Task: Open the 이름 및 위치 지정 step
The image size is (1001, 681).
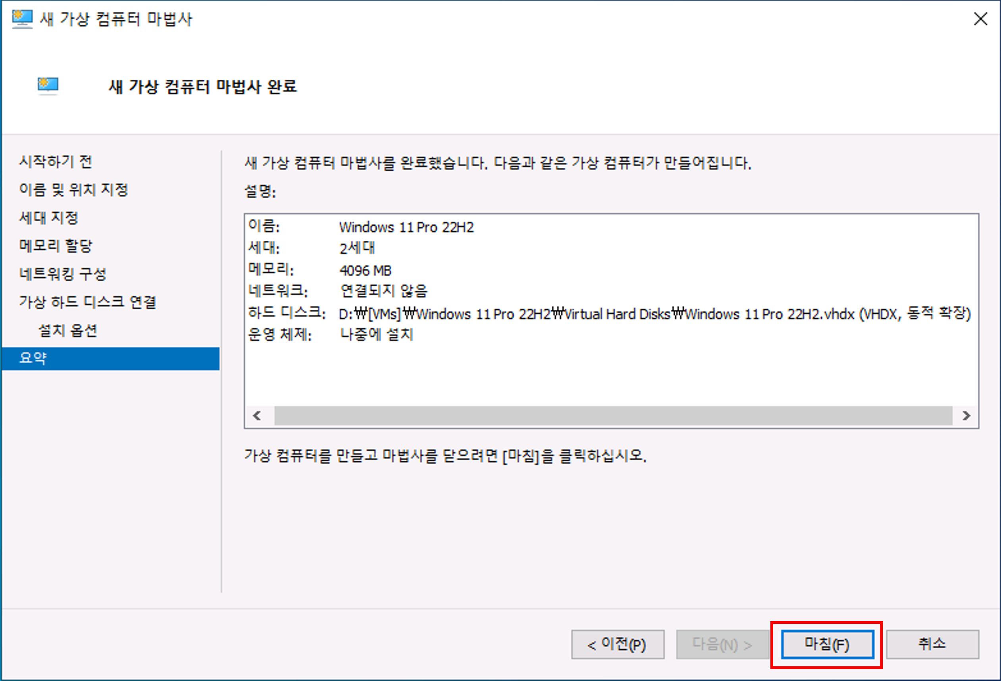Action: 74,190
